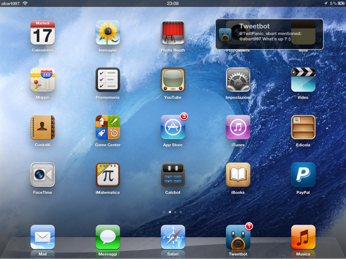Open Messaggi in the dock
Image resolution: width=346 pixels, height=259 pixels.
[107, 237]
